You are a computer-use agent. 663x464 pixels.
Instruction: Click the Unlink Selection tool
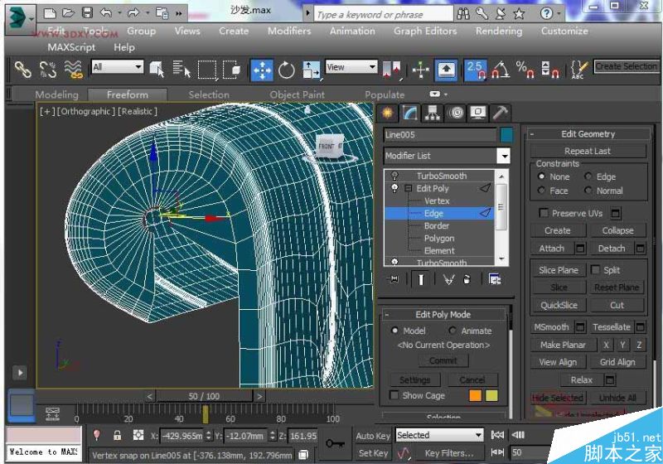tap(48, 70)
